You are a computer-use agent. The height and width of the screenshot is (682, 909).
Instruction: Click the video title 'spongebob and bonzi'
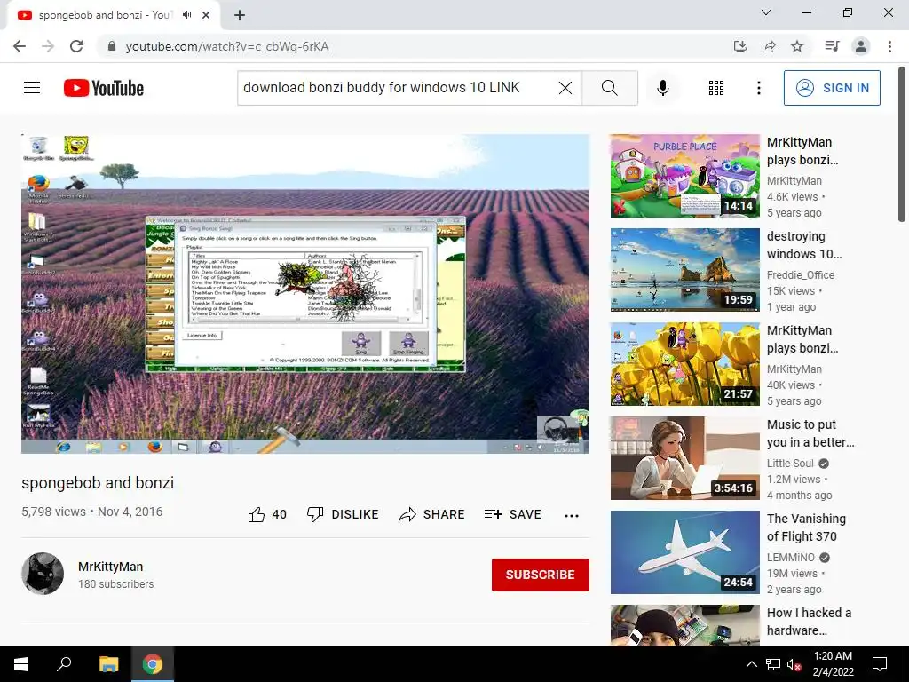pos(98,482)
